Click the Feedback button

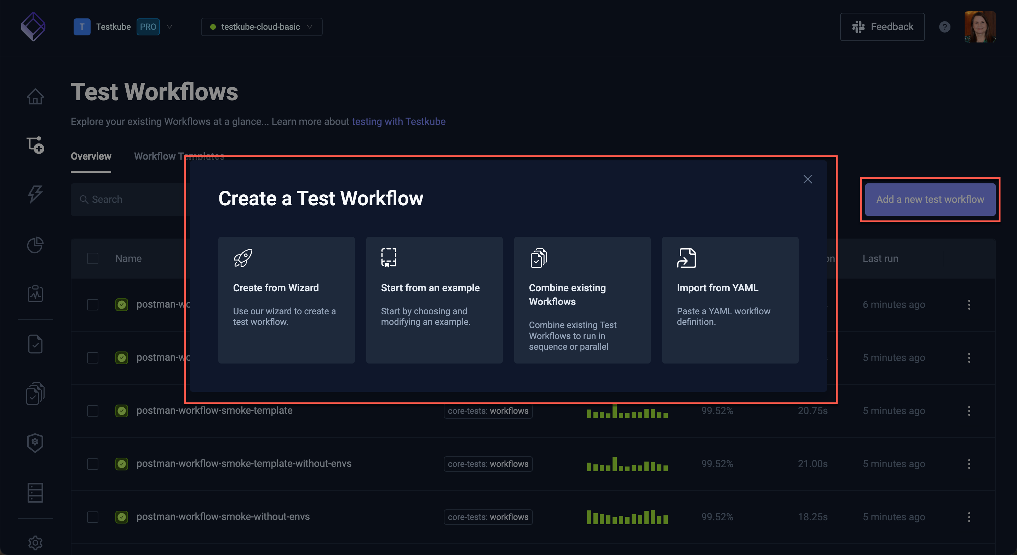point(882,27)
